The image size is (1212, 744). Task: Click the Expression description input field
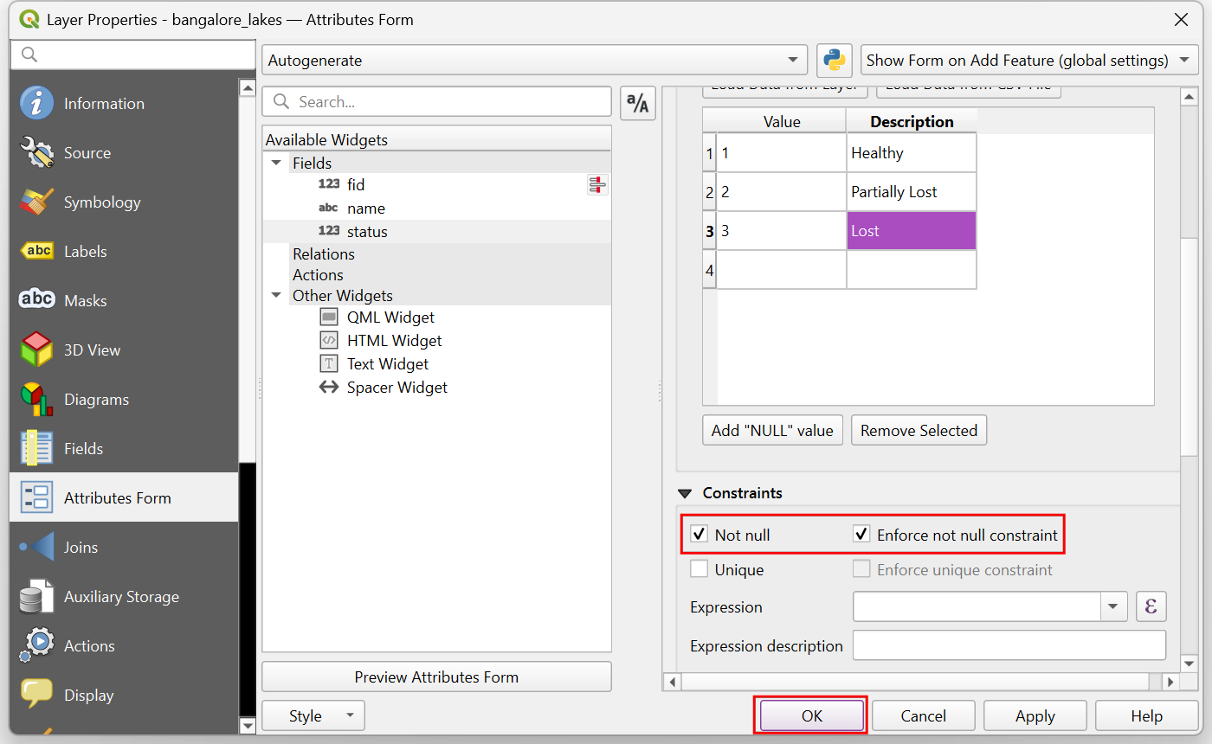(1009, 645)
